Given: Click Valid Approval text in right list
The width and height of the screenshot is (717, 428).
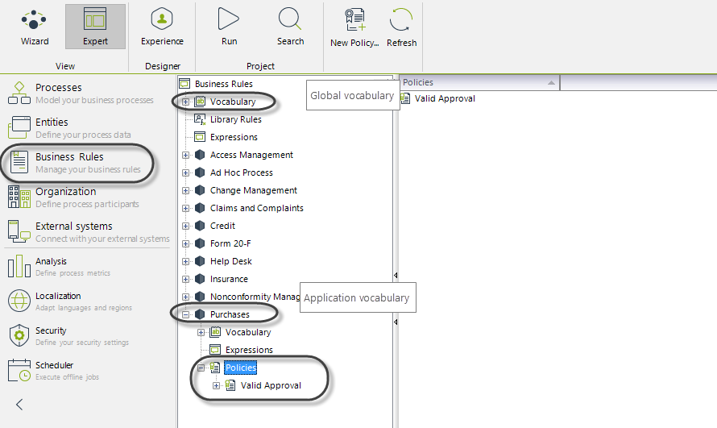Looking at the screenshot, I should click(445, 98).
